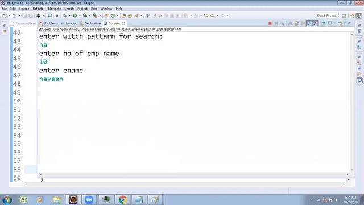Screen dimensions: 364x205
Task: Open the Refactor menu
Action: pyautogui.click(x=39, y=9)
